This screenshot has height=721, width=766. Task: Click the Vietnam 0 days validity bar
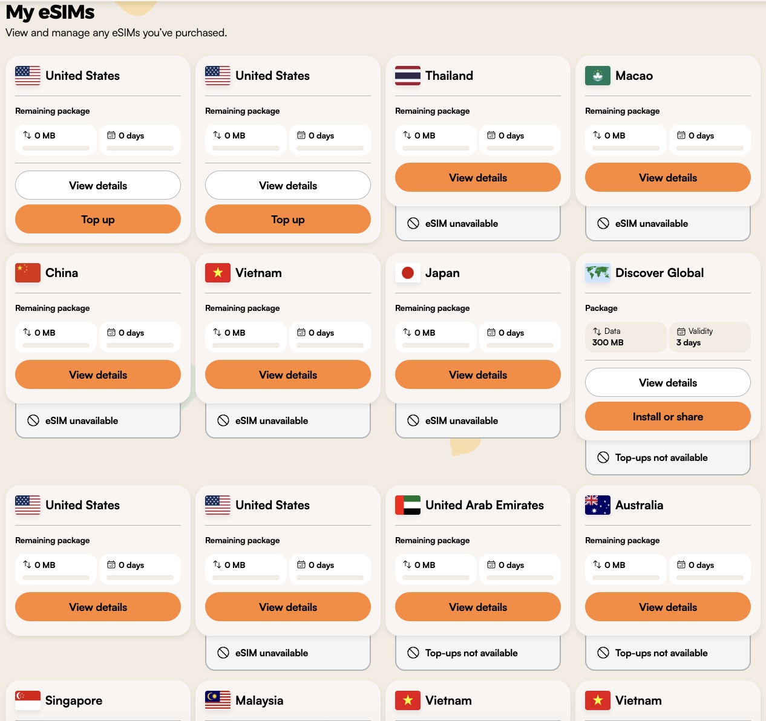[x=330, y=345]
